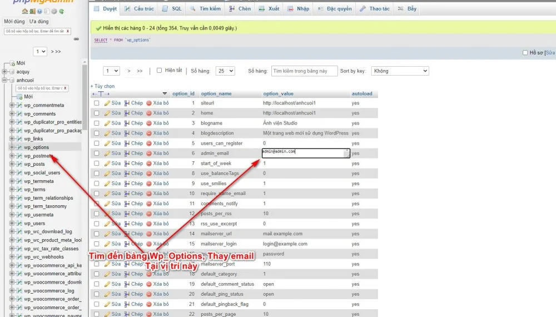Click the admin_email value edit box
This screenshot has width=556, height=317.
pyautogui.click(x=306, y=153)
